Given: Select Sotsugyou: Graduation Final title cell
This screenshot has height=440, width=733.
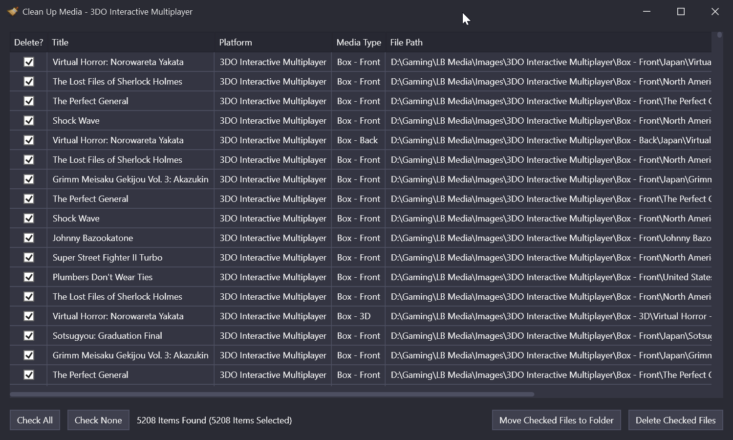Looking at the screenshot, I should point(130,336).
